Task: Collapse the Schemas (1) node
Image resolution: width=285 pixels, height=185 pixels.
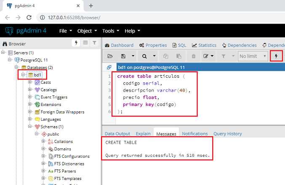Action: 30,127
